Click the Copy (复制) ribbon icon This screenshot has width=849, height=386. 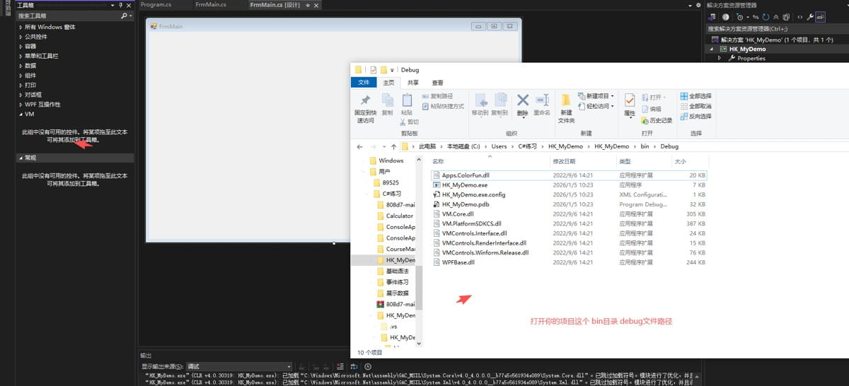(387, 104)
